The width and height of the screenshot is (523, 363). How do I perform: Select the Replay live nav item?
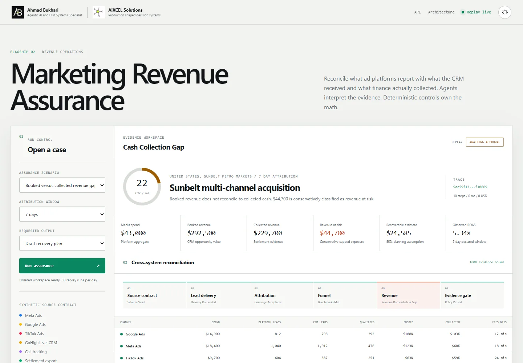[476, 12]
